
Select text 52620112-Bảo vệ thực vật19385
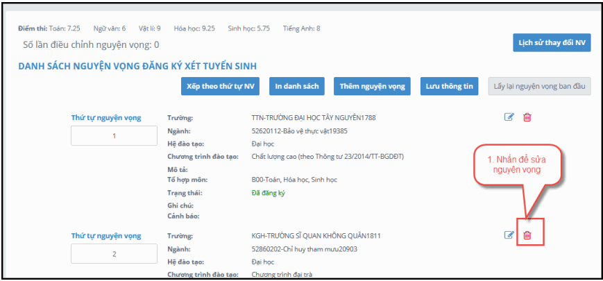pyautogui.click(x=299, y=131)
